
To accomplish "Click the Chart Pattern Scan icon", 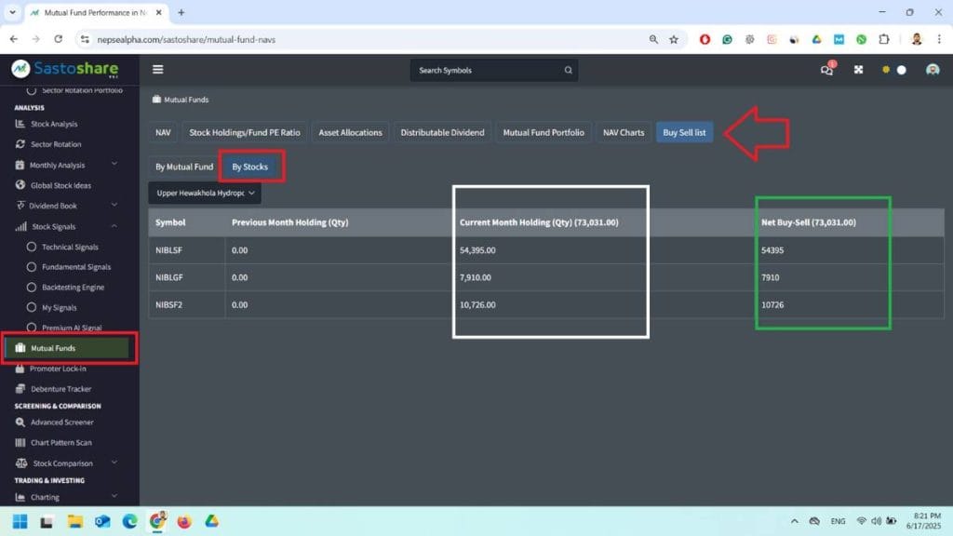I will (x=20, y=442).
